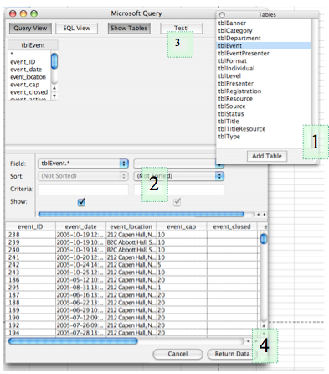Select tblPresenter in the Tables list

pos(264,84)
